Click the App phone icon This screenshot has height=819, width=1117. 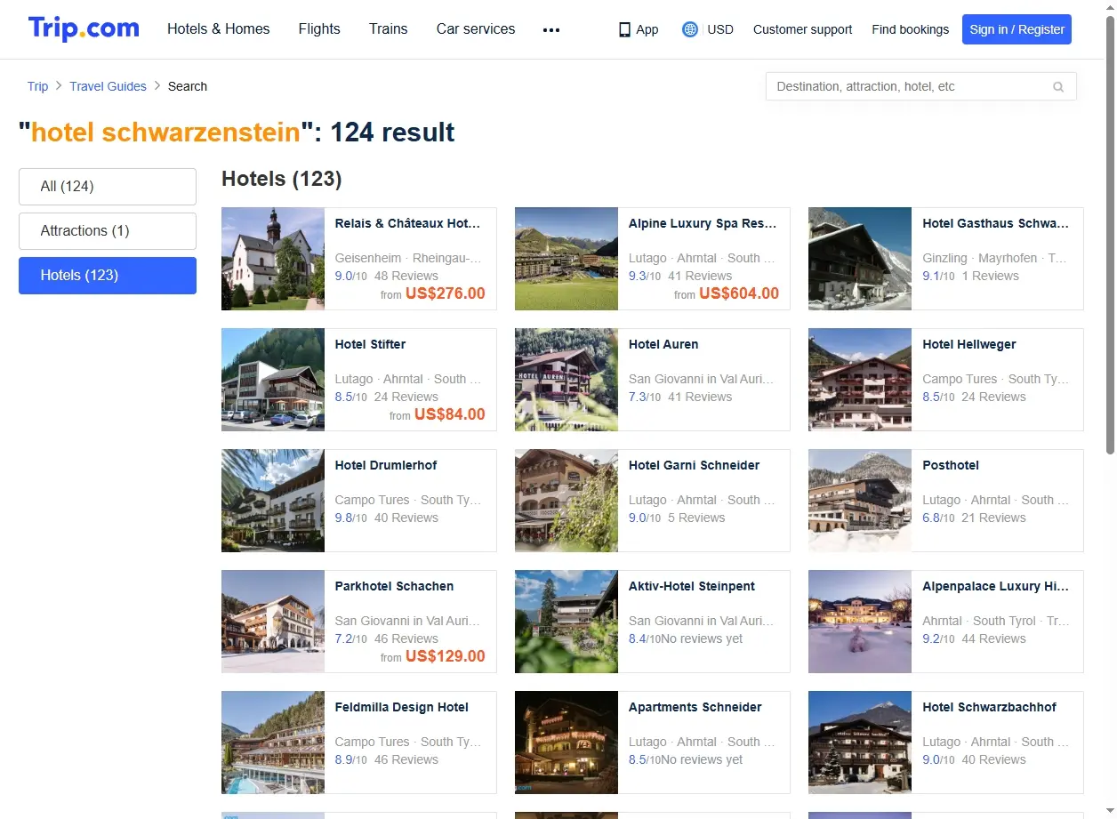tap(624, 29)
